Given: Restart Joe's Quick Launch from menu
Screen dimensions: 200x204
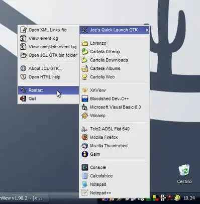Looking at the screenshot, I should tap(48, 90).
